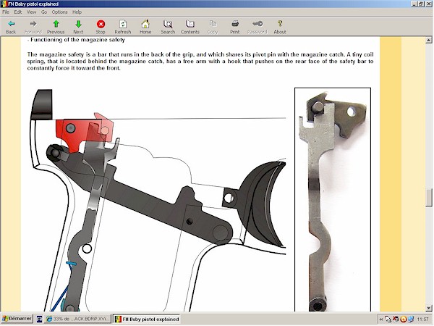Click the trigger mechanism diagram image
Screen dimensions: 434x326
pos(158,200)
